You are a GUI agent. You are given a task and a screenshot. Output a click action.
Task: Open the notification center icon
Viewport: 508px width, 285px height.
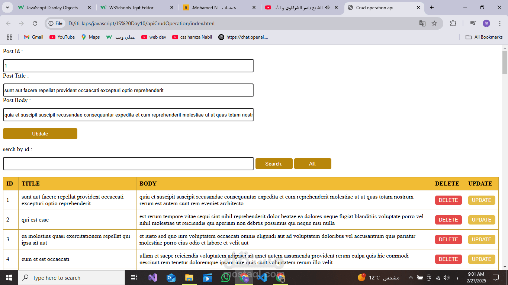tap(495, 278)
